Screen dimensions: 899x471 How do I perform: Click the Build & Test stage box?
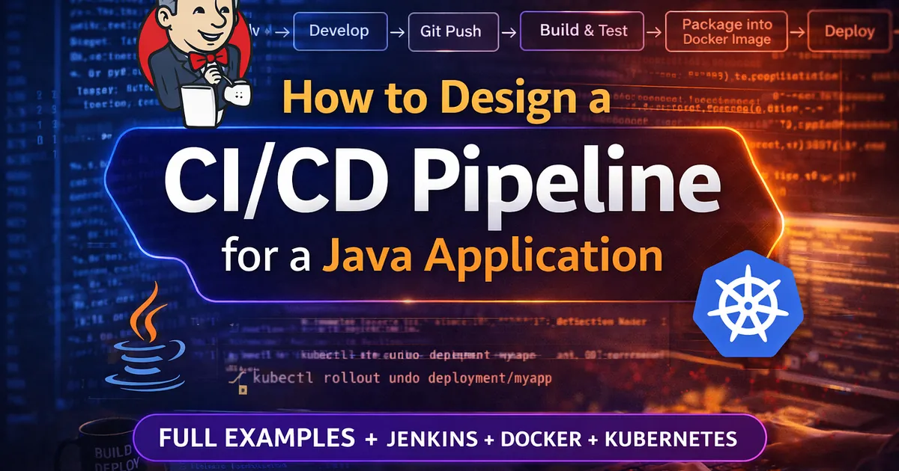pos(582,31)
